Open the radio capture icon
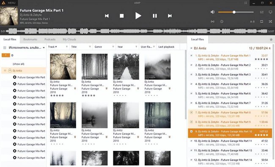The height and width of the screenshot is (167, 275). [x=212, y=22]
